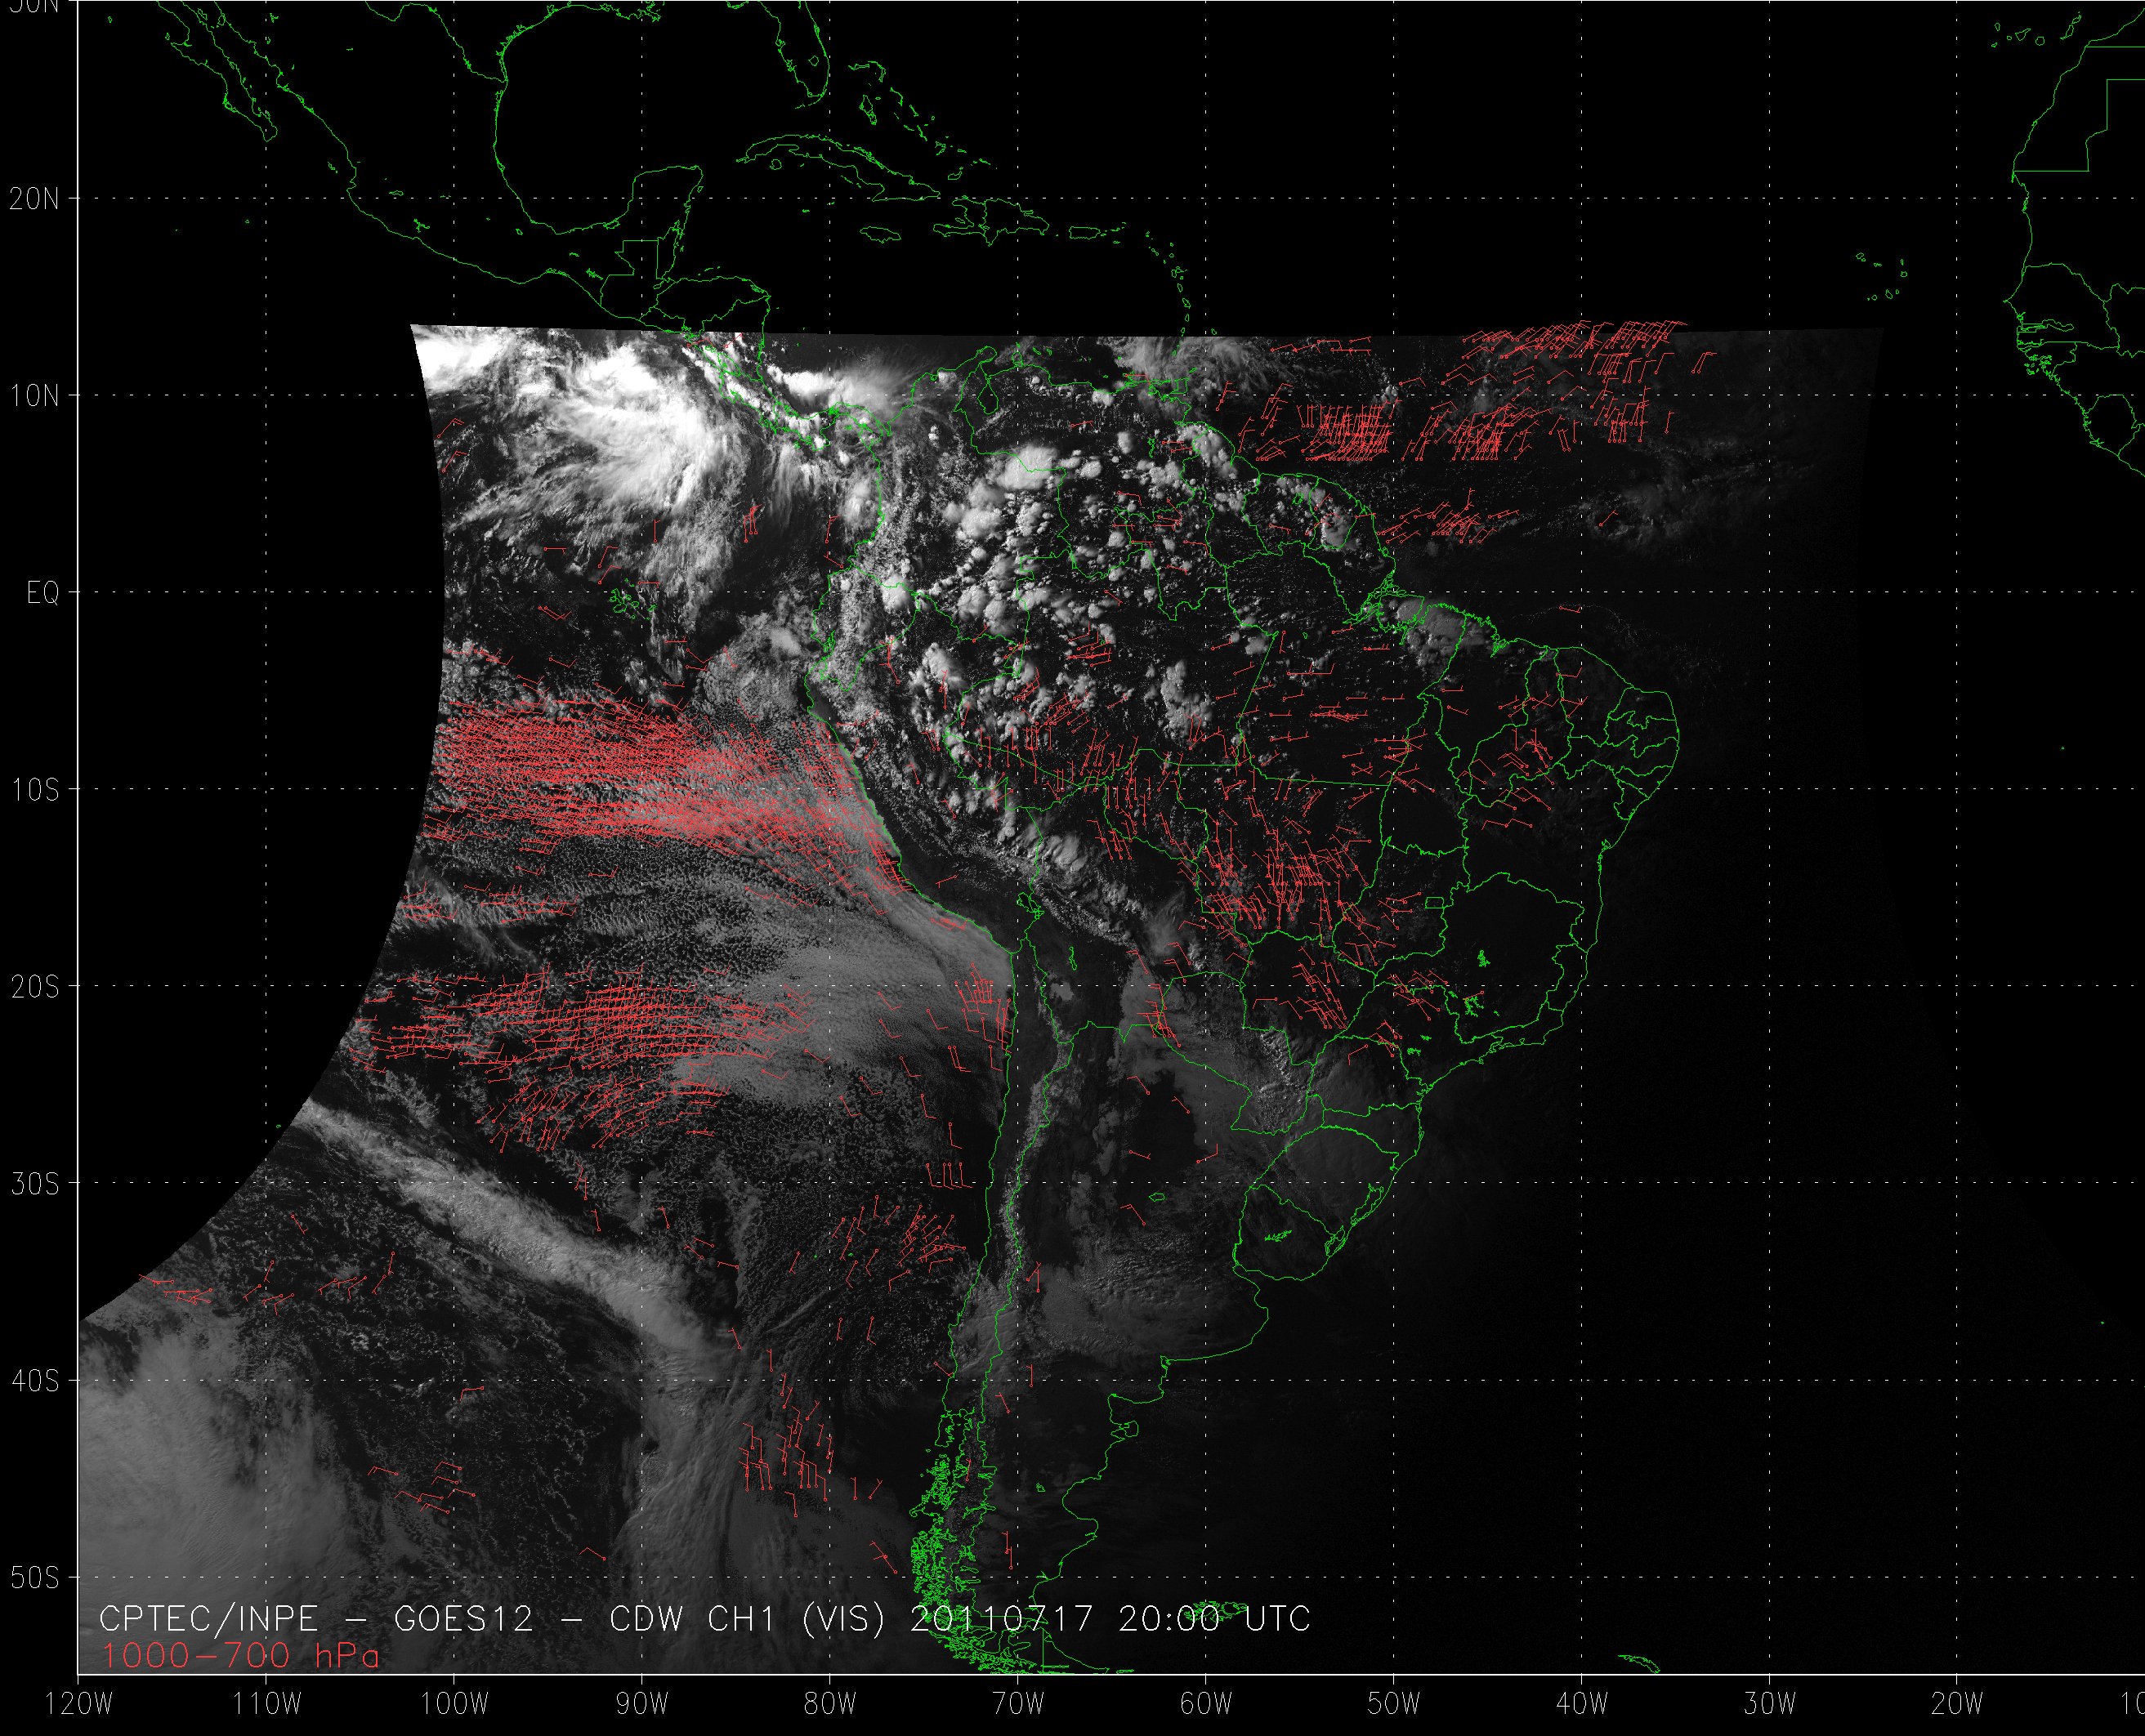Click the 50S latitude label
This screenshot has width=2145, height=1736.
(x=35, y=1578)
